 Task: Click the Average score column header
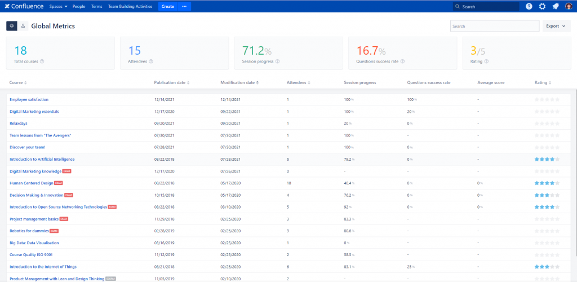pos(491,83)
